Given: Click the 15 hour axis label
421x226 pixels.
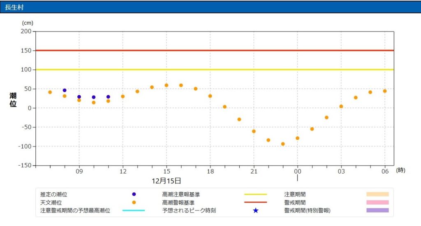Looking at the screenshot, I should pos(167,171).
